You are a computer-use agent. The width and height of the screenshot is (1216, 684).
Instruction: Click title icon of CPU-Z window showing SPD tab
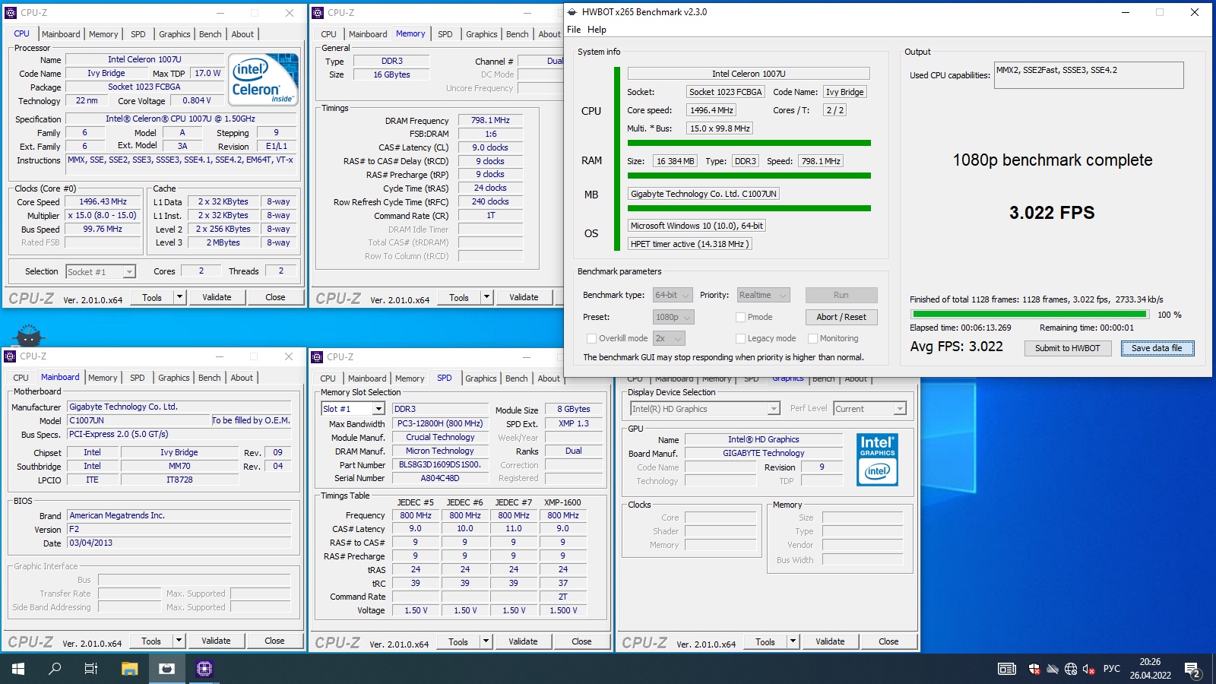[318, 356]
